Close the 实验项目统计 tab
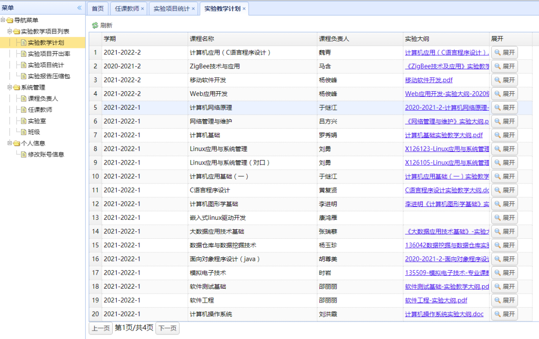Screen dimensions: 539x339 tap(193, 9)
